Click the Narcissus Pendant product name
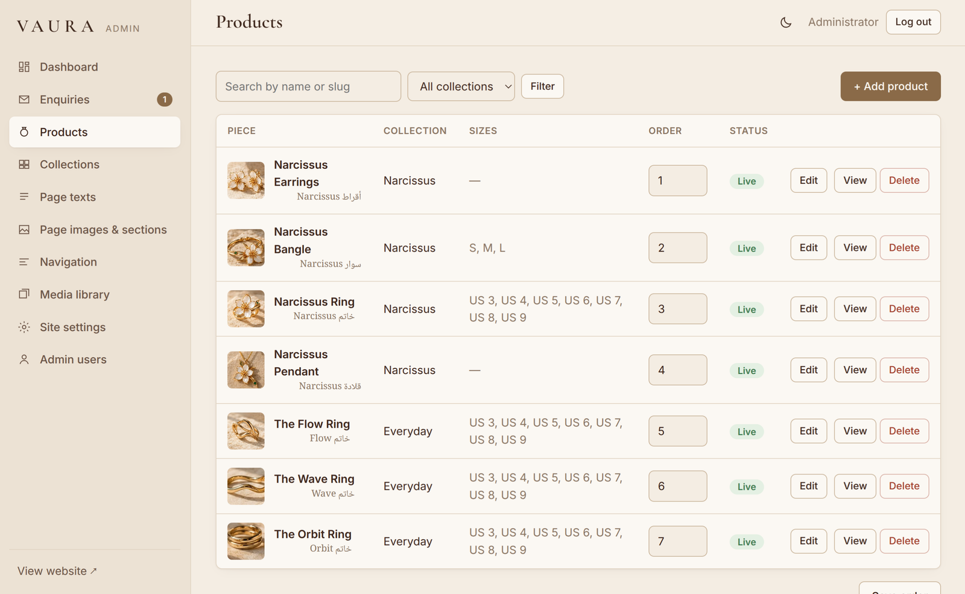Image resolution: width=965 pixels, height=594 pixels. click(x=301, y=363)
